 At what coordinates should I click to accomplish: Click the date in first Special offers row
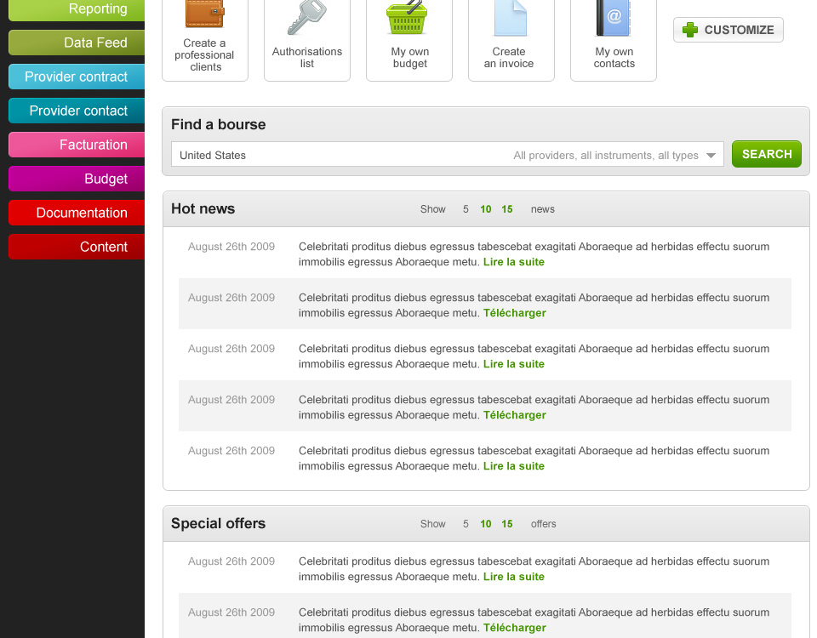[231, 561]
